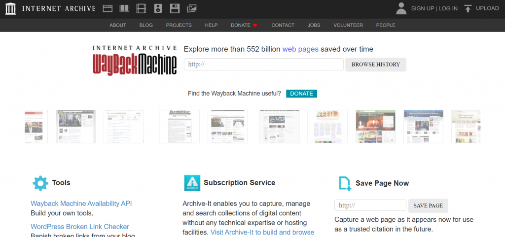Open the Audio speaker icon

click(158, 8)
